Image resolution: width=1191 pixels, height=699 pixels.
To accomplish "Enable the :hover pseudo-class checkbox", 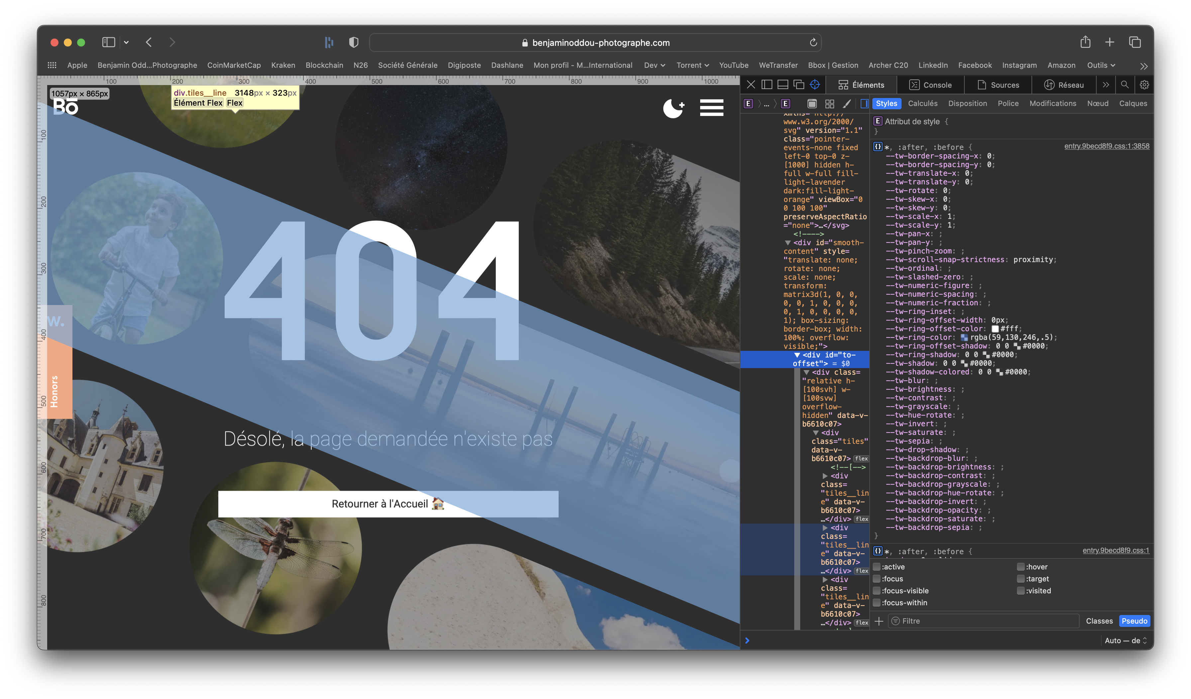I will coord(1021,567).
